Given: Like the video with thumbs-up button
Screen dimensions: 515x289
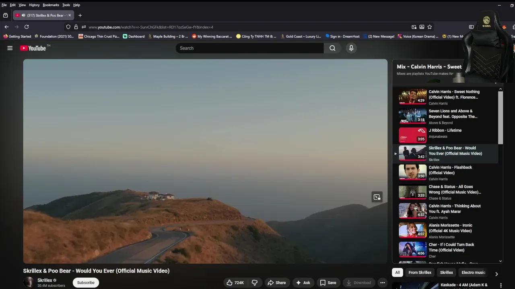Looking at the screenshot, I should pyautogui.click(x=235, y=283).
